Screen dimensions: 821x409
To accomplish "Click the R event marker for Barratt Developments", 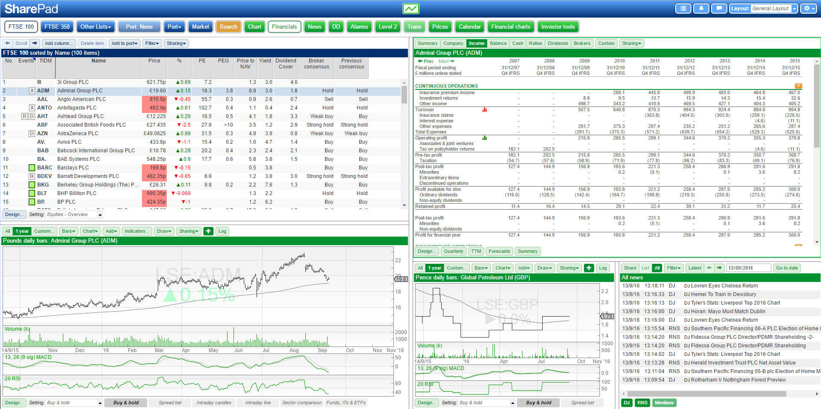I will point(32,176).
